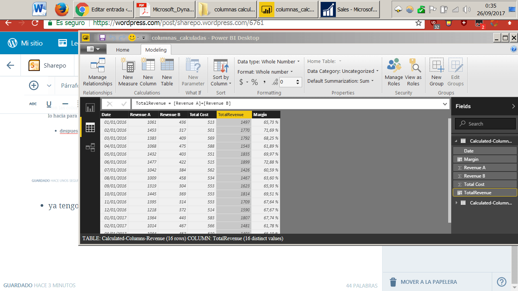Reload the Chrome page
This screenshot has height=291, width=518.
coord(35,23)
